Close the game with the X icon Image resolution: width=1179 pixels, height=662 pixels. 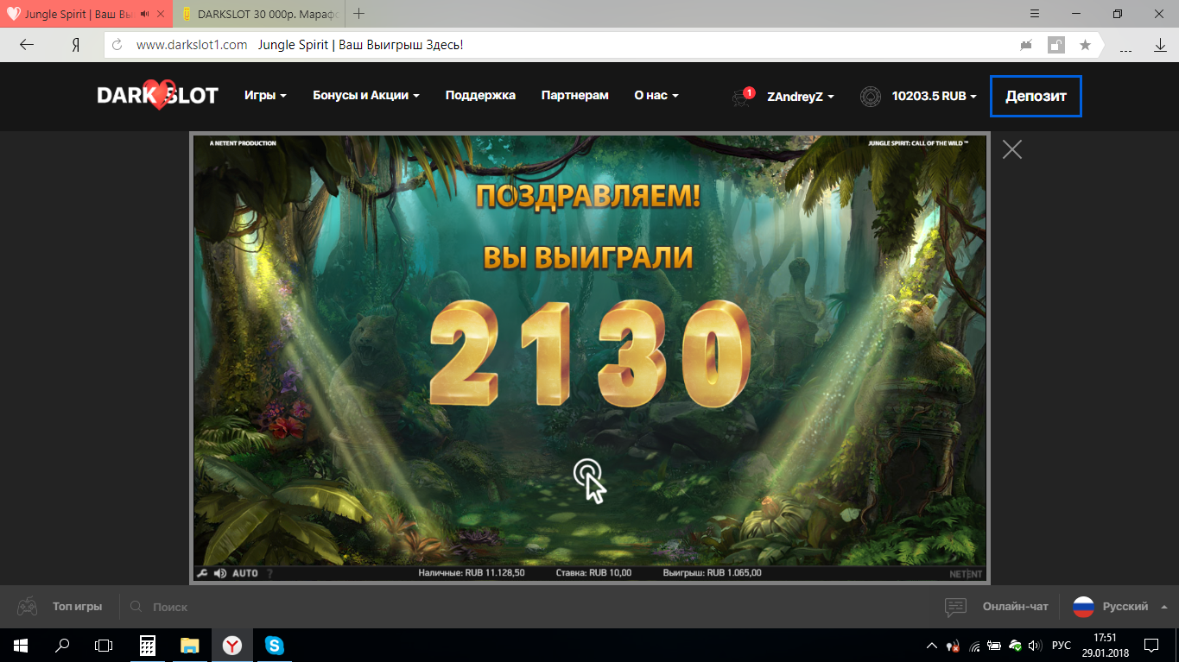pyautogui.click(x=1012, y=149)
